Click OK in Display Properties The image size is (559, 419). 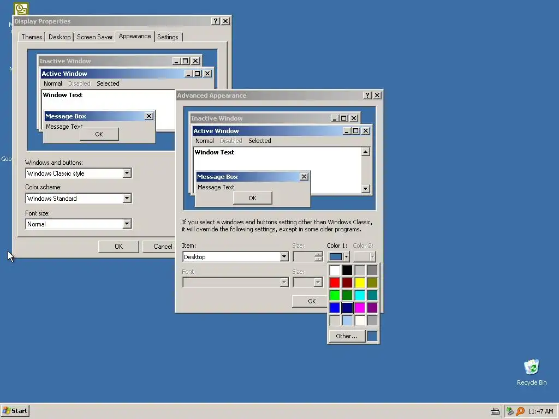118,246
